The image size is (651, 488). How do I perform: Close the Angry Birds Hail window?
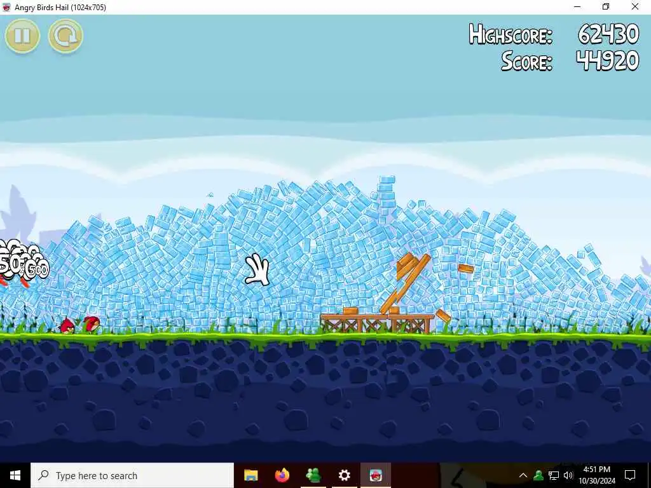635,7
